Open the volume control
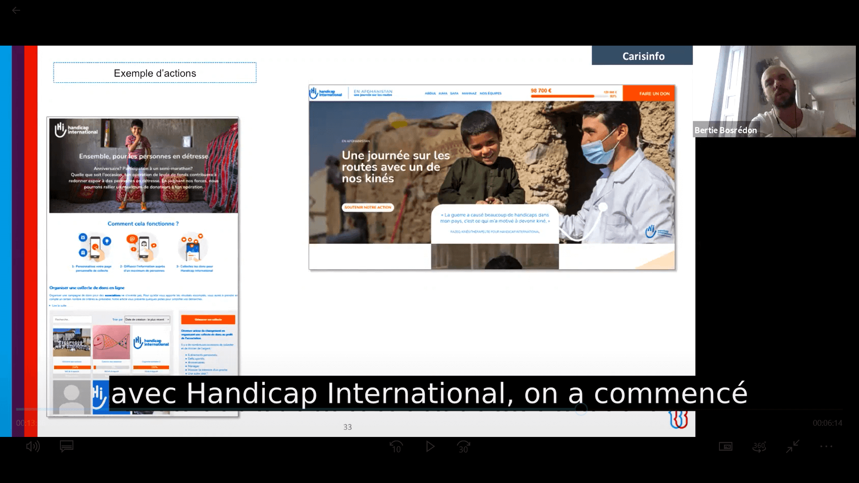Image resolution: width=859 pixels, height=483 pixels. 33,446
